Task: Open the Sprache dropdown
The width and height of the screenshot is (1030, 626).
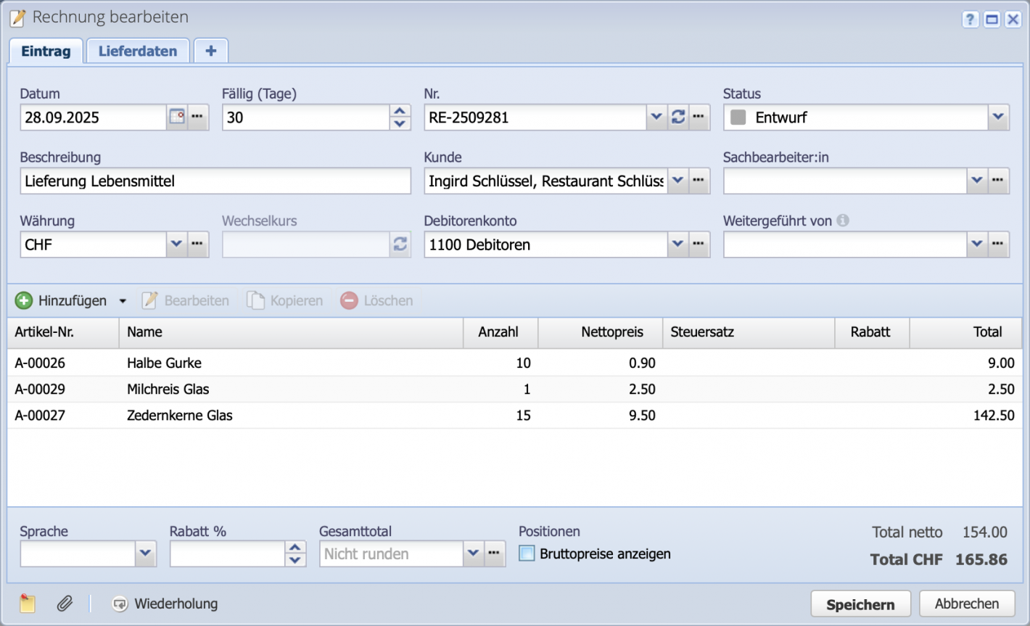Action: tap(145, 553)
